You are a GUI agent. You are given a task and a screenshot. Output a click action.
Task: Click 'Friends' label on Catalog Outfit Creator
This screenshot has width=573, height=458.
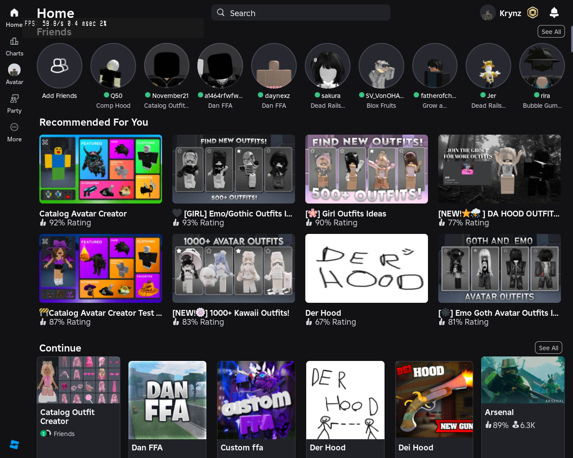[x=64, y=434]
